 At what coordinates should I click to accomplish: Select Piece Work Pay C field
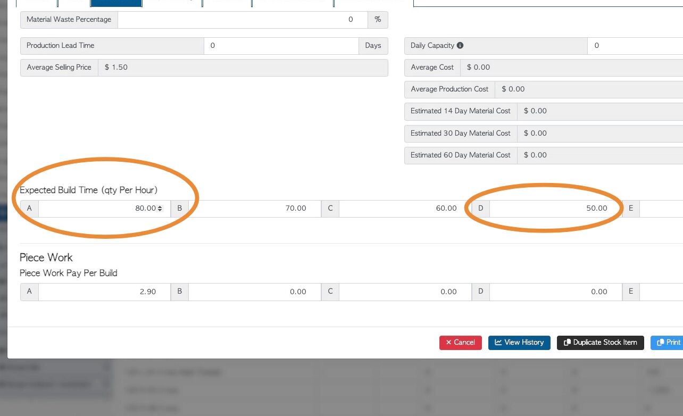[405, 292]
